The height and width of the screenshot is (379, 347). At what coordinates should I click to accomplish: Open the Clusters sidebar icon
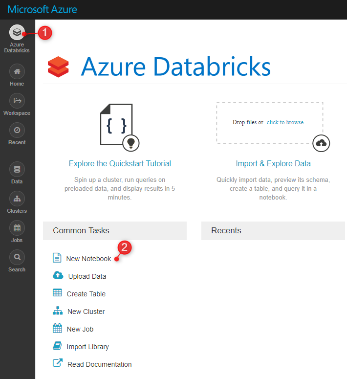tap(17, 199)
